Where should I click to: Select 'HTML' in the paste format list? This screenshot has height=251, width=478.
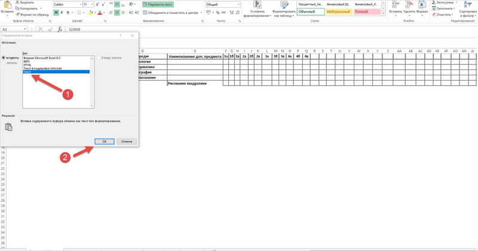tap(27, 65)
